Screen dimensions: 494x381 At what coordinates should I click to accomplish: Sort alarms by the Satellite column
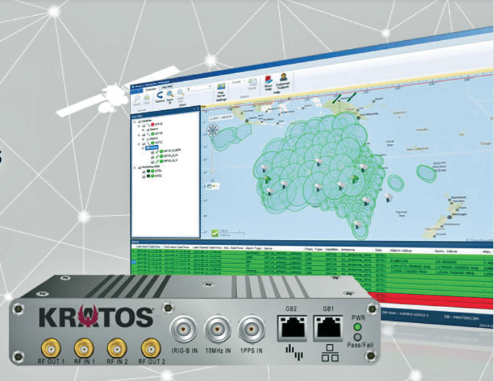331,249
